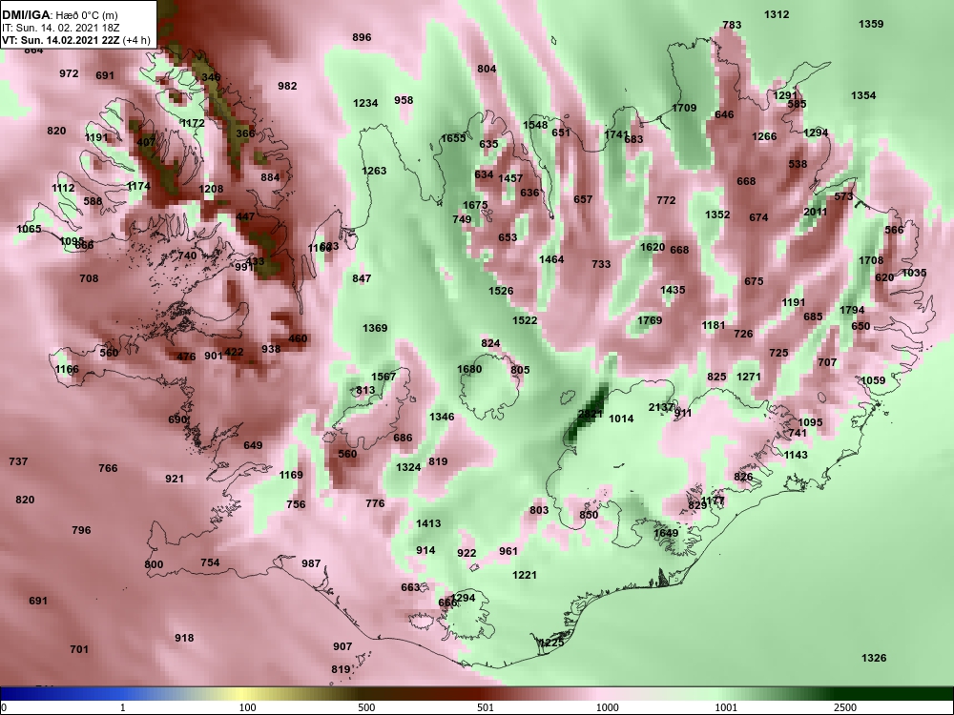Image resolution: width=954 pixels, height=715 pixels.
Task: Click the 1620 label
Action: pos(653,246)
